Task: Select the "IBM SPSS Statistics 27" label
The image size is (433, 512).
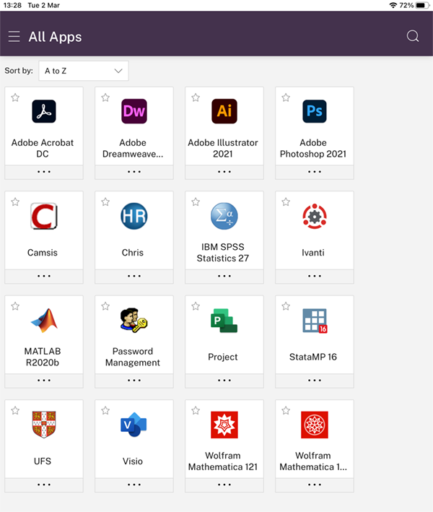Action: pyautogui.click(x=223, y=253)
